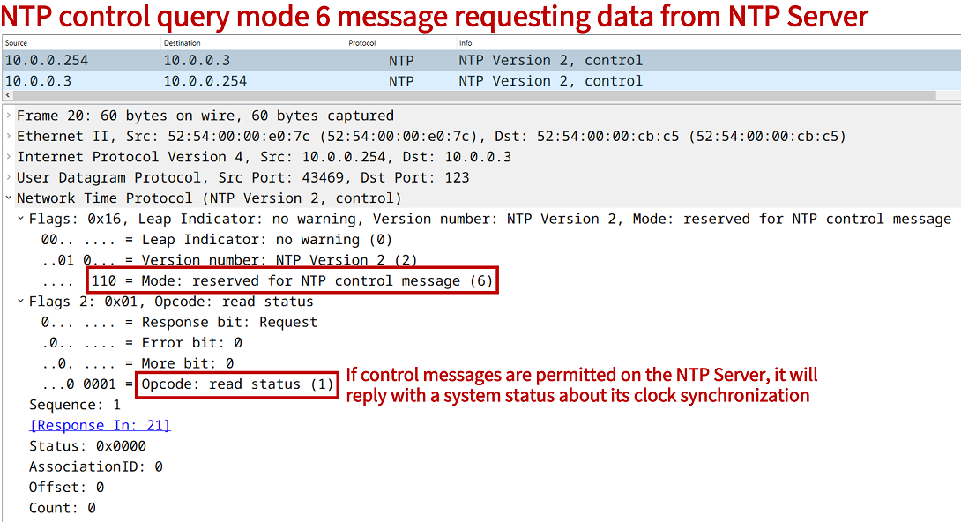Screen dimensions: 961x522
Task: Expand the Frame 20 tree row
Action: click(9, 116)
